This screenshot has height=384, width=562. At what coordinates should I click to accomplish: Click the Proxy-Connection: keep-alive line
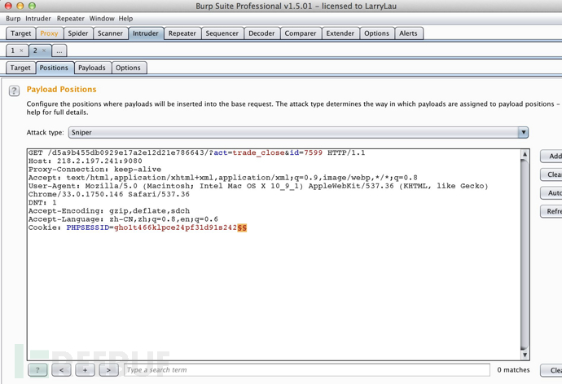[95, 170]
